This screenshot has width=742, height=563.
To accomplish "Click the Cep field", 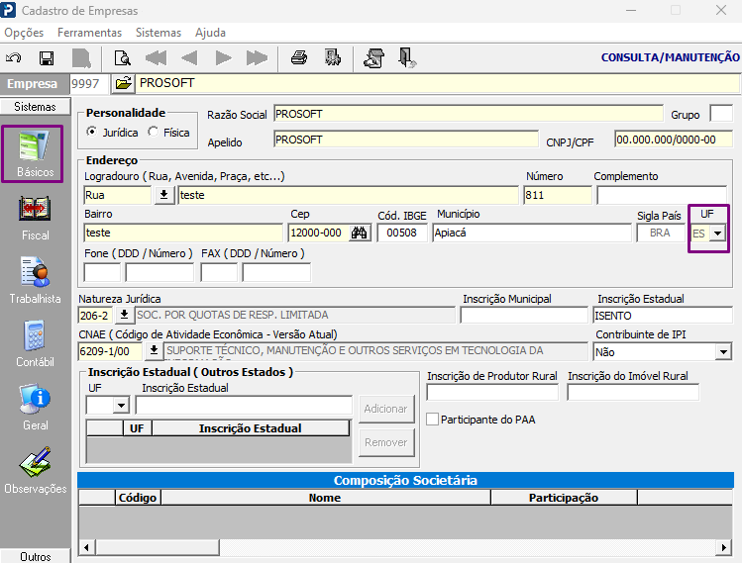I will (x=319, y=233).
